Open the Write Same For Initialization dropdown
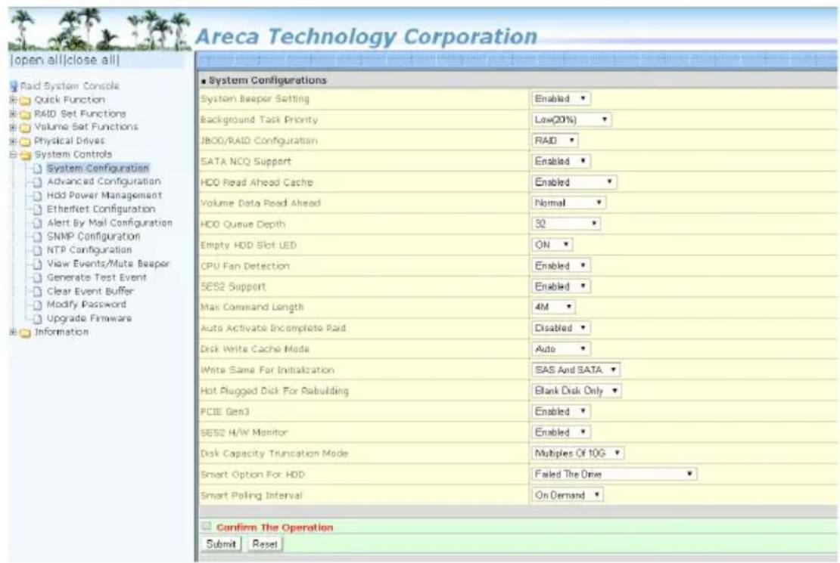The height and width of the screenshot is (563, 840). [576, 370]
